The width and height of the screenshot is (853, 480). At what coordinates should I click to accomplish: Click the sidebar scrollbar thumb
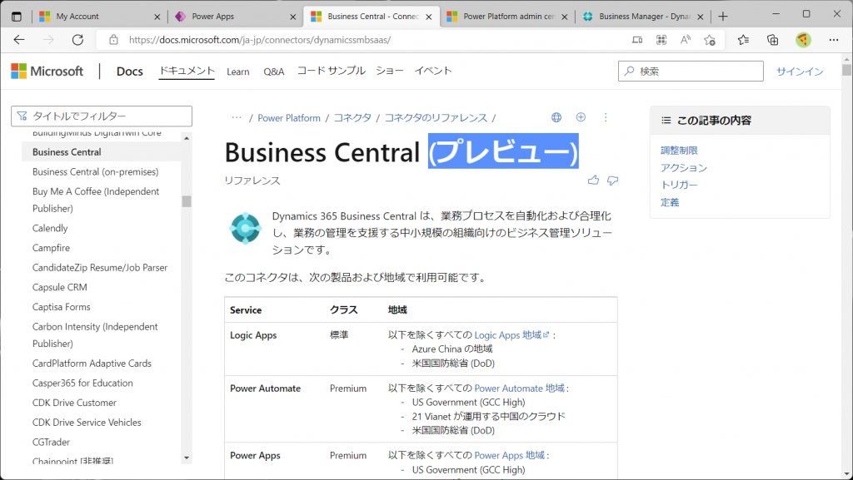pos(187,201)
